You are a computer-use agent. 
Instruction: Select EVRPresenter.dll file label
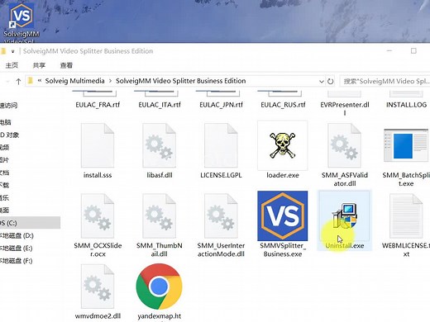pyautogui.click(x=345, y=108)
